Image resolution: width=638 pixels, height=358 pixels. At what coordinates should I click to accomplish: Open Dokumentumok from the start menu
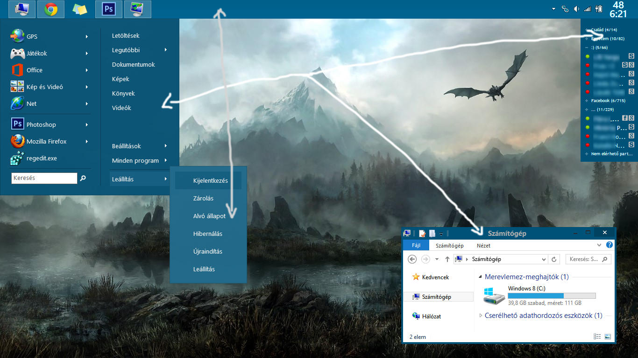tap(134, 64)
